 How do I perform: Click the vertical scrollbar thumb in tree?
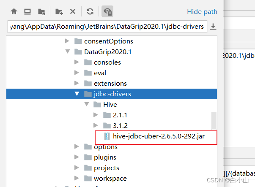214,121
